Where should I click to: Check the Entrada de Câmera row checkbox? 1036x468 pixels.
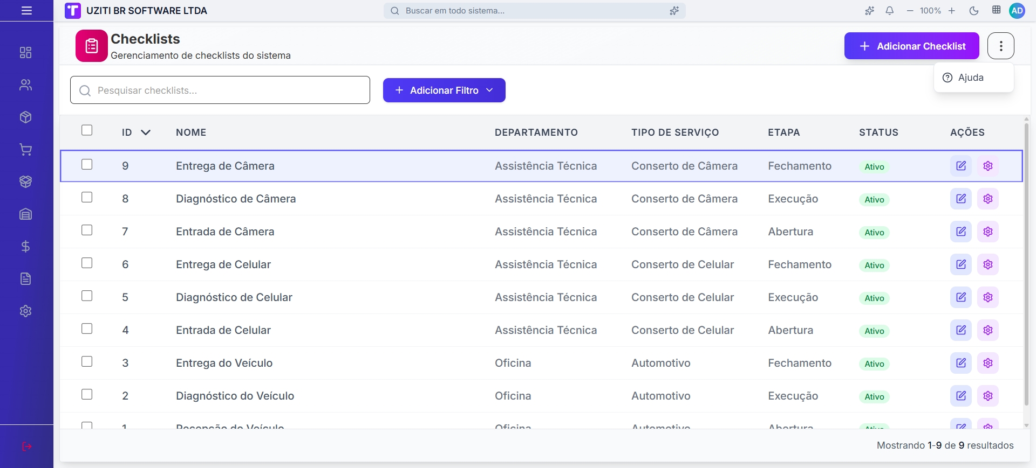(87, 230)
